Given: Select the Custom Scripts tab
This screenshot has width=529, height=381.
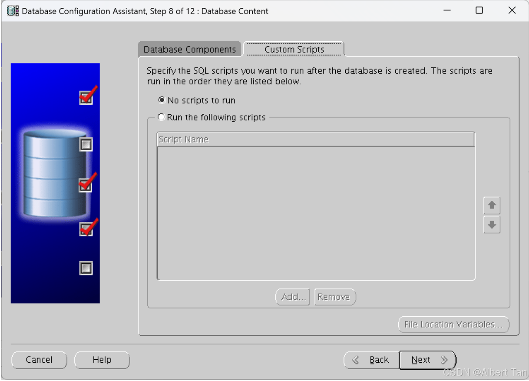Looking at the screenshot, I should click(294, 50).
